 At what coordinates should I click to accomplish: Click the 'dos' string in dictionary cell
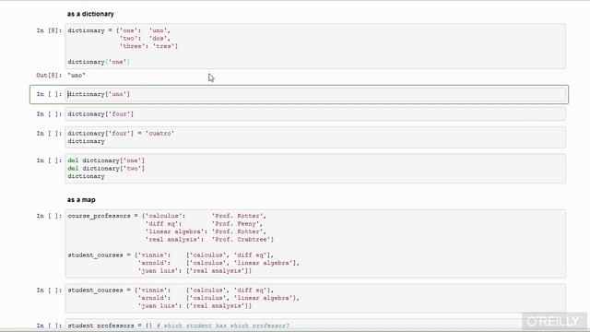[158, 39]
